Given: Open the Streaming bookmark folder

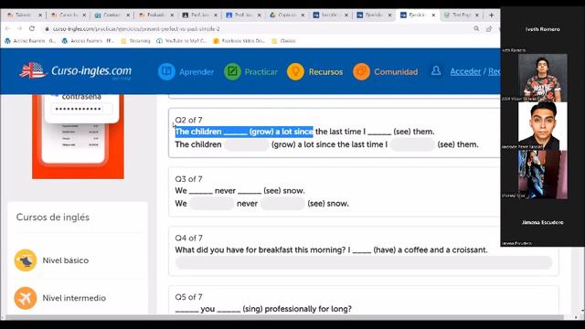Looking at the screenshot, I should click(136, 41).
